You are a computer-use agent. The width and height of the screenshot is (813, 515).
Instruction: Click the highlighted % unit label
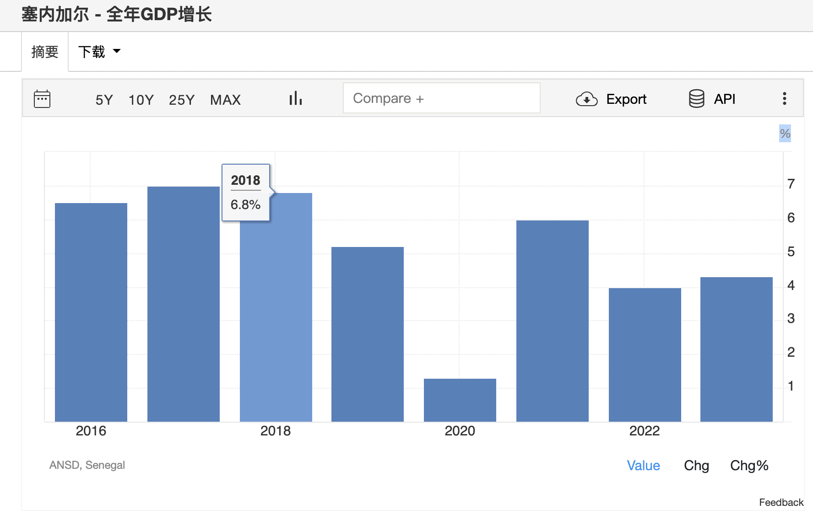[785, 134]
